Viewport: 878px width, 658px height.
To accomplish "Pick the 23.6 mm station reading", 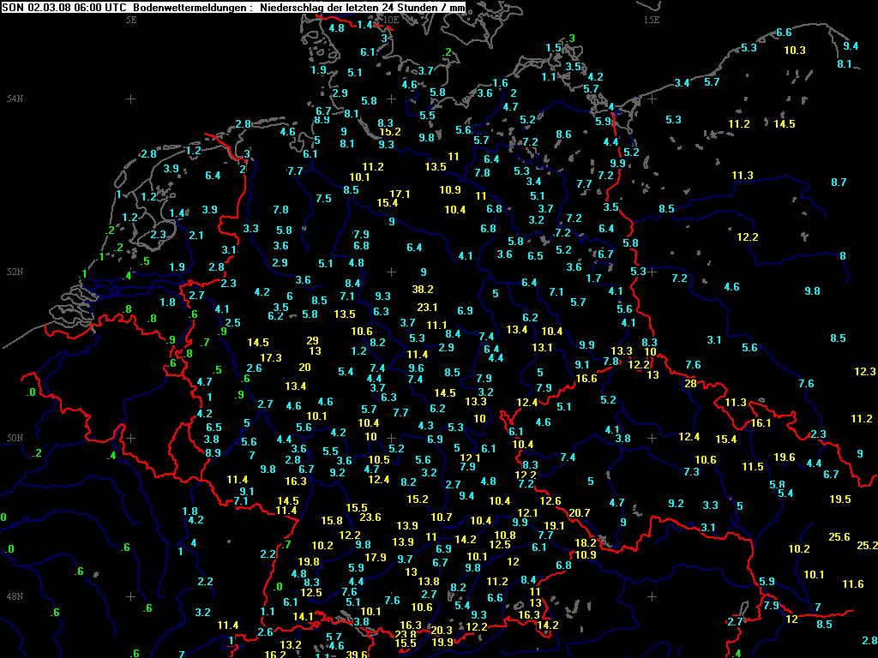I will (370, 517).
